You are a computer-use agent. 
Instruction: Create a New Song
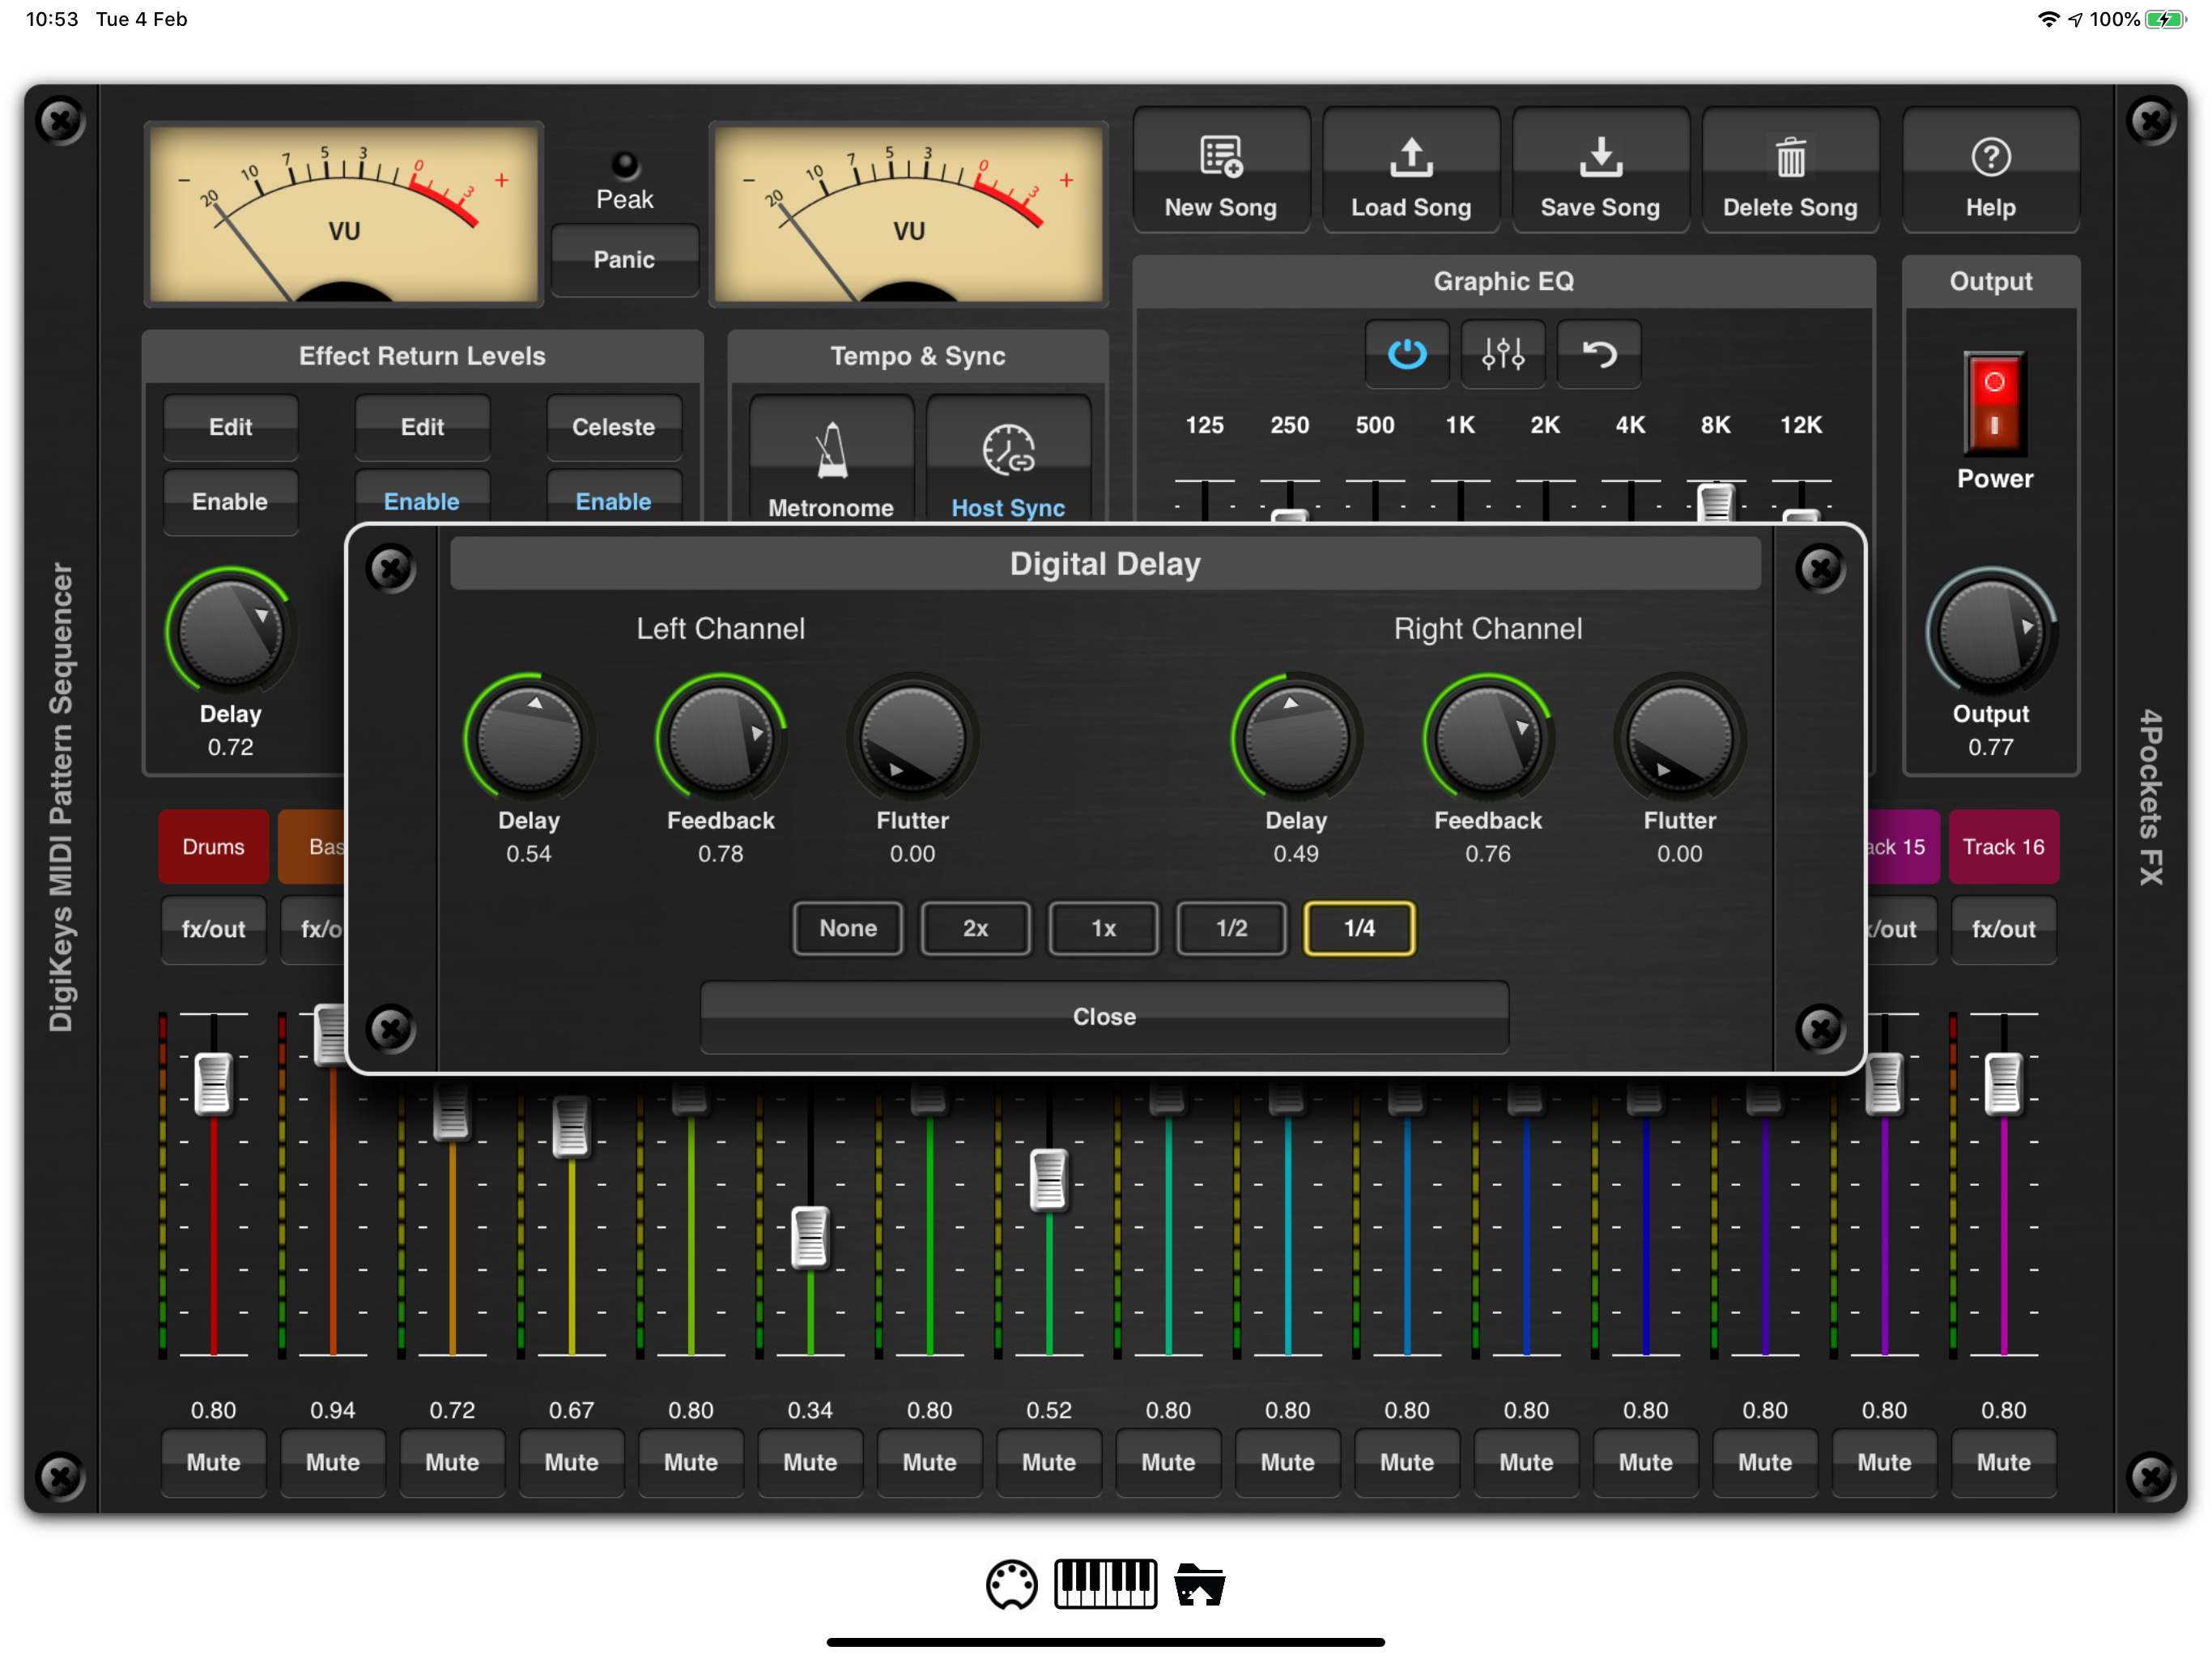tap(1221, 170)
